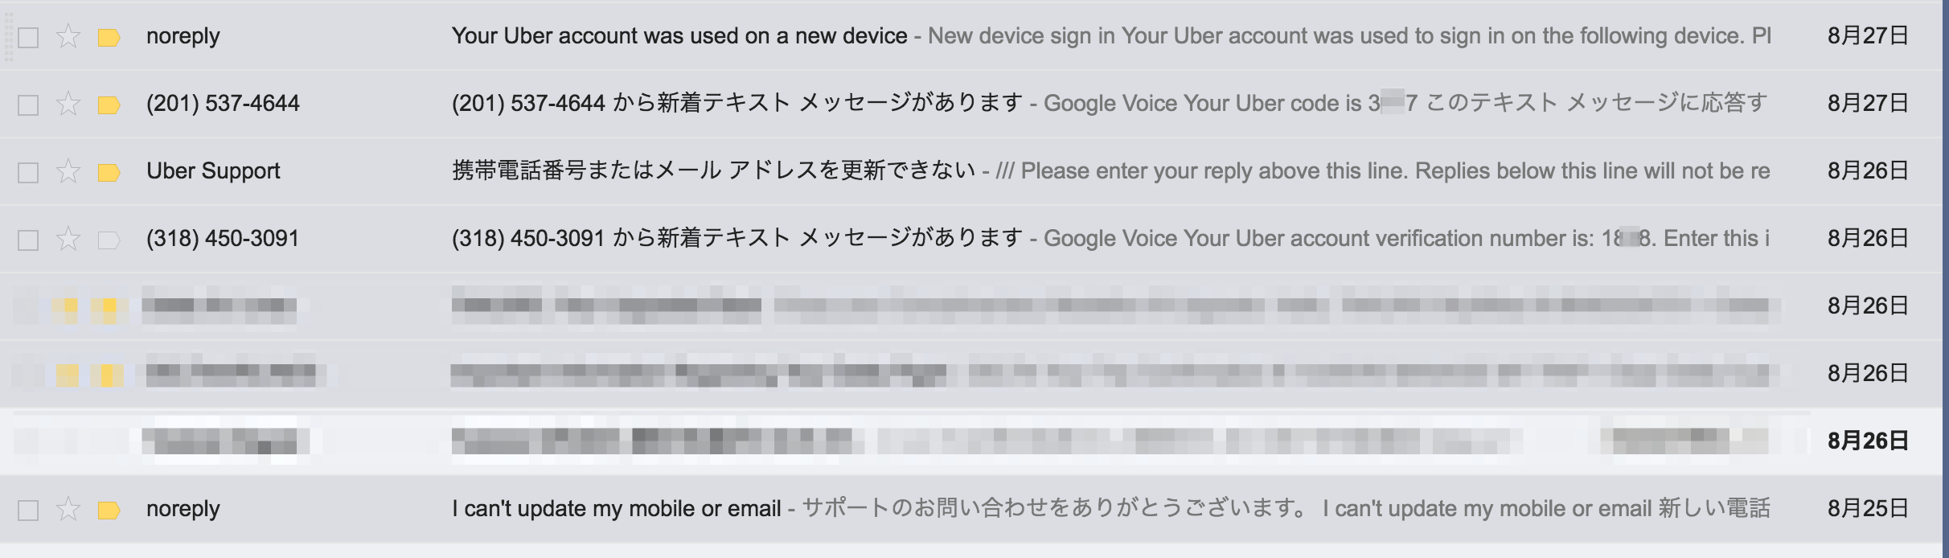Viewport: 1949px width, 558px height.
Task: Click importance marker on Uber new device email
Action: click(x=109, y=37)
